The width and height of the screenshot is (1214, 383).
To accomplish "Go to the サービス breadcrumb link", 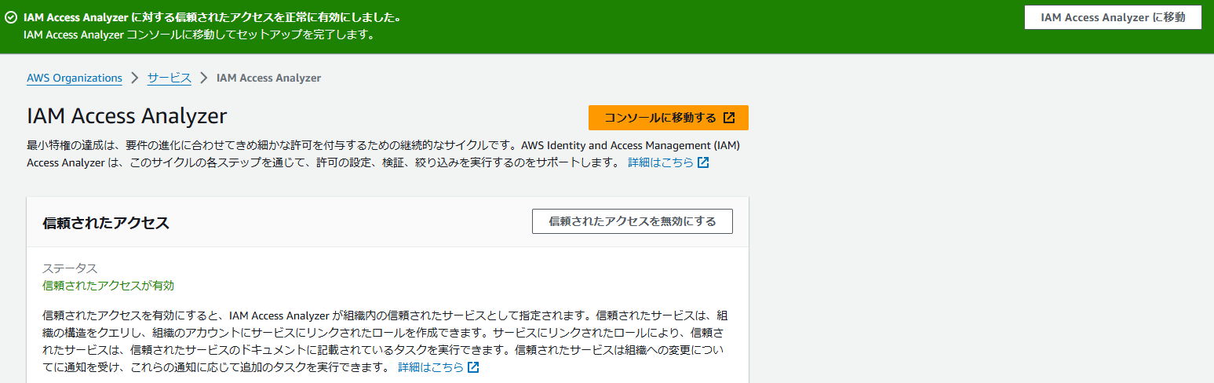I will pos(170,78).
